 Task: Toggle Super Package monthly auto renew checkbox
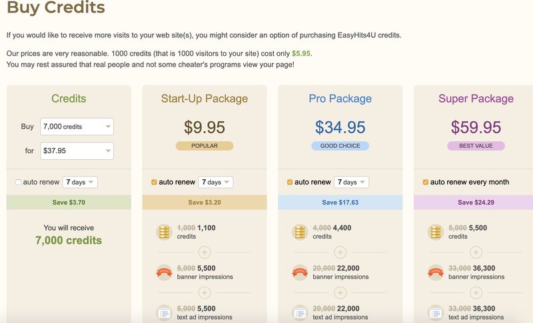426,182
